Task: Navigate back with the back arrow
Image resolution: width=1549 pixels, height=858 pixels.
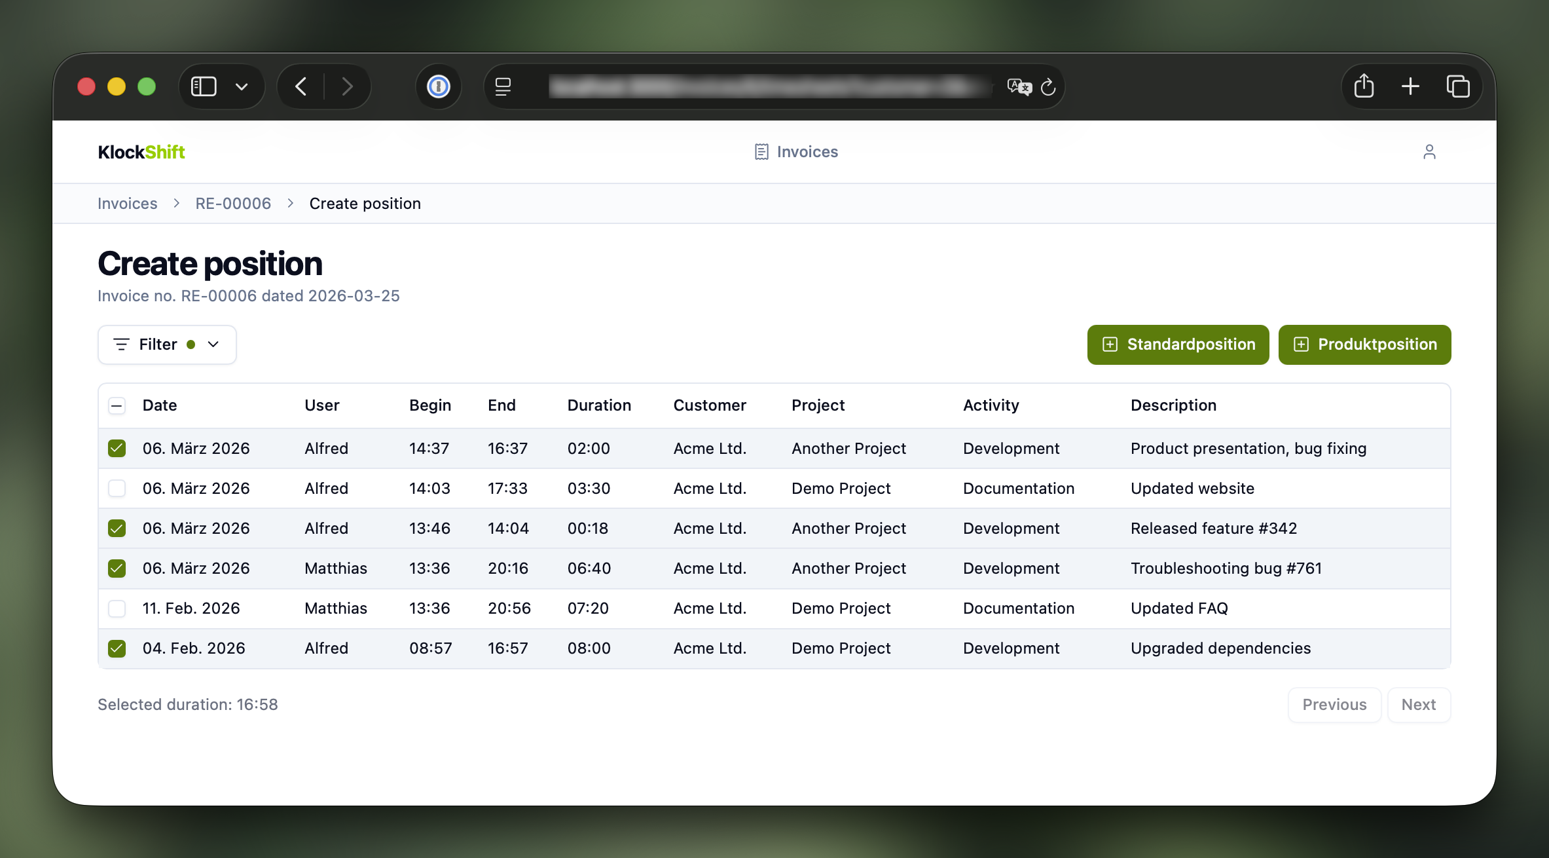Action: 301,86
